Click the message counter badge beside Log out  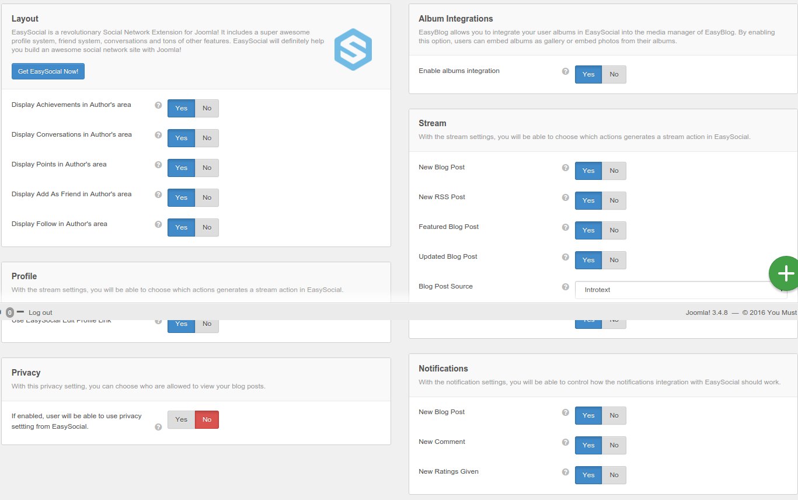coord(9,312)
